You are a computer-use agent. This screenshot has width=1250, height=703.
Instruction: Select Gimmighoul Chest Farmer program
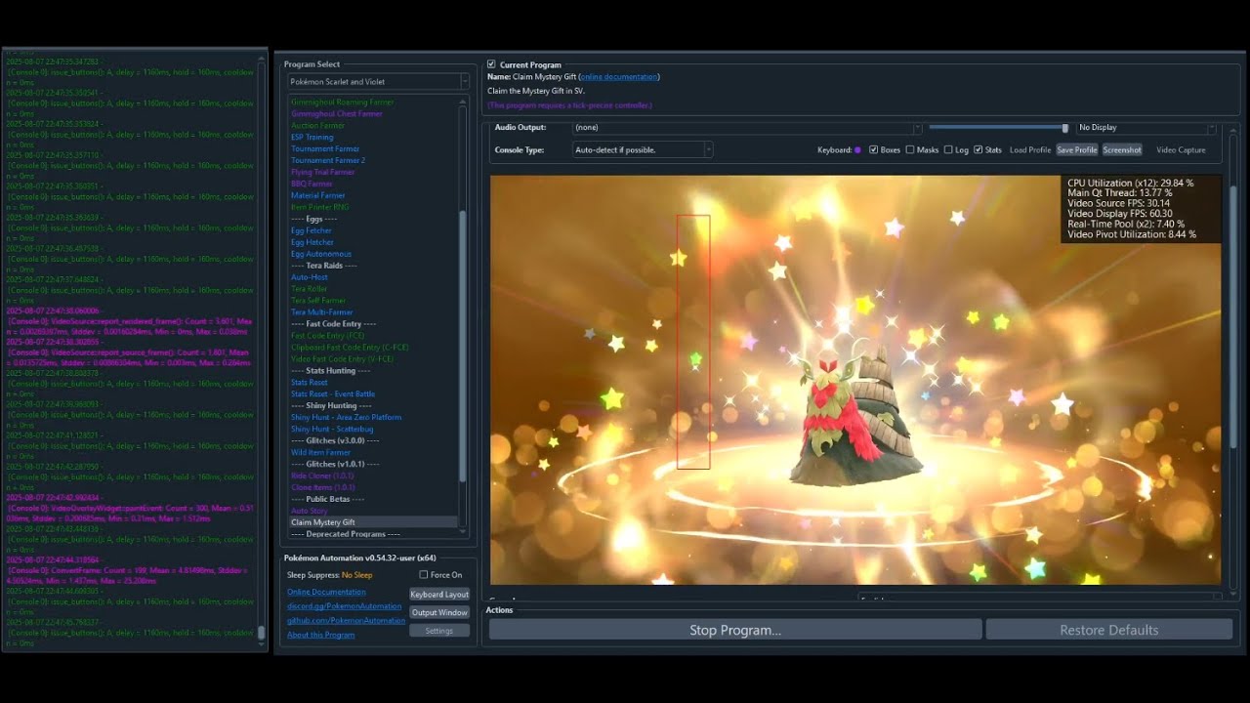pos(336,114)
